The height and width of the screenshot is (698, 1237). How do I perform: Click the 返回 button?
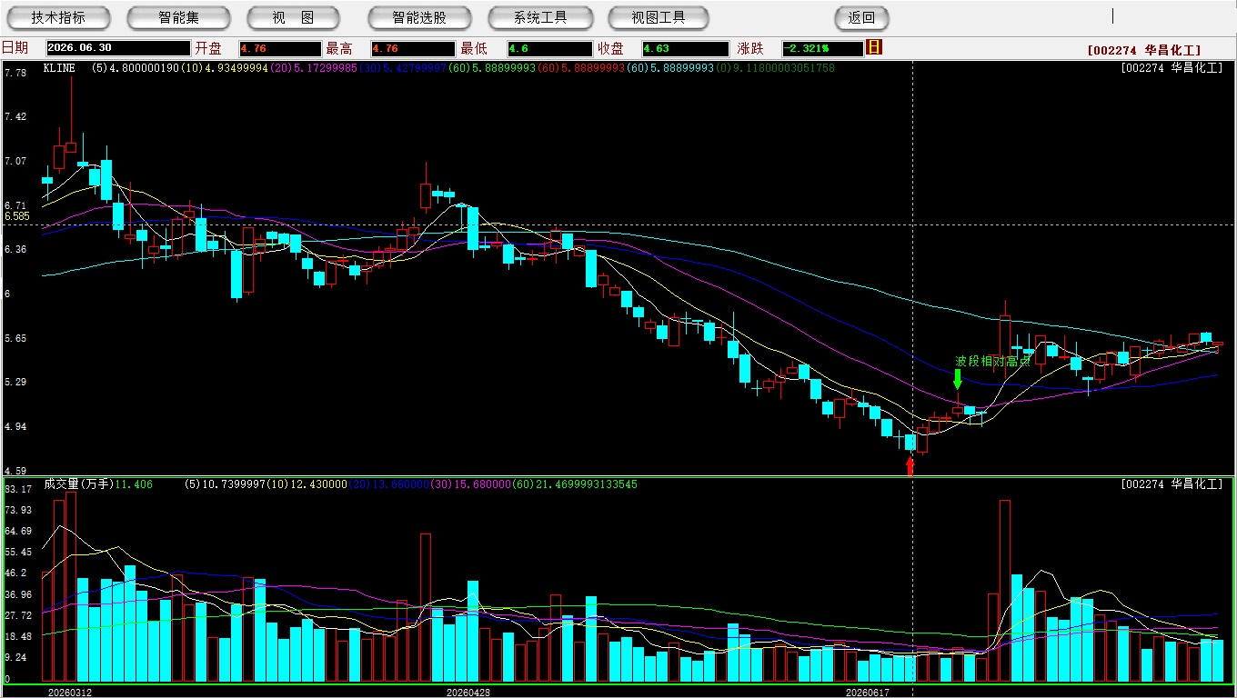861,17
